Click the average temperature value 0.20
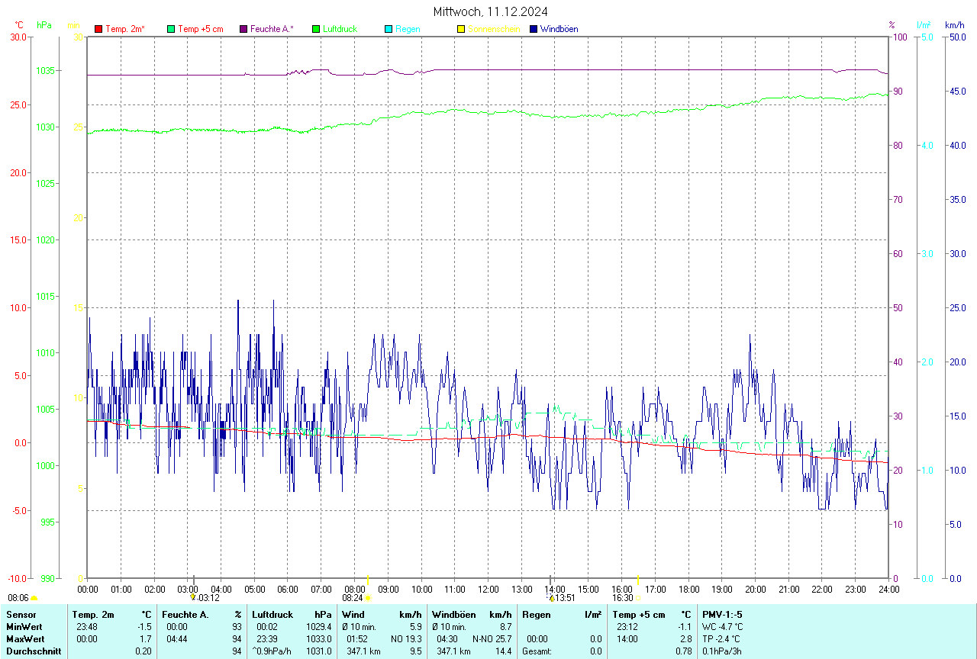The width and height of the screenshot is (977, 659). (143, 651)
